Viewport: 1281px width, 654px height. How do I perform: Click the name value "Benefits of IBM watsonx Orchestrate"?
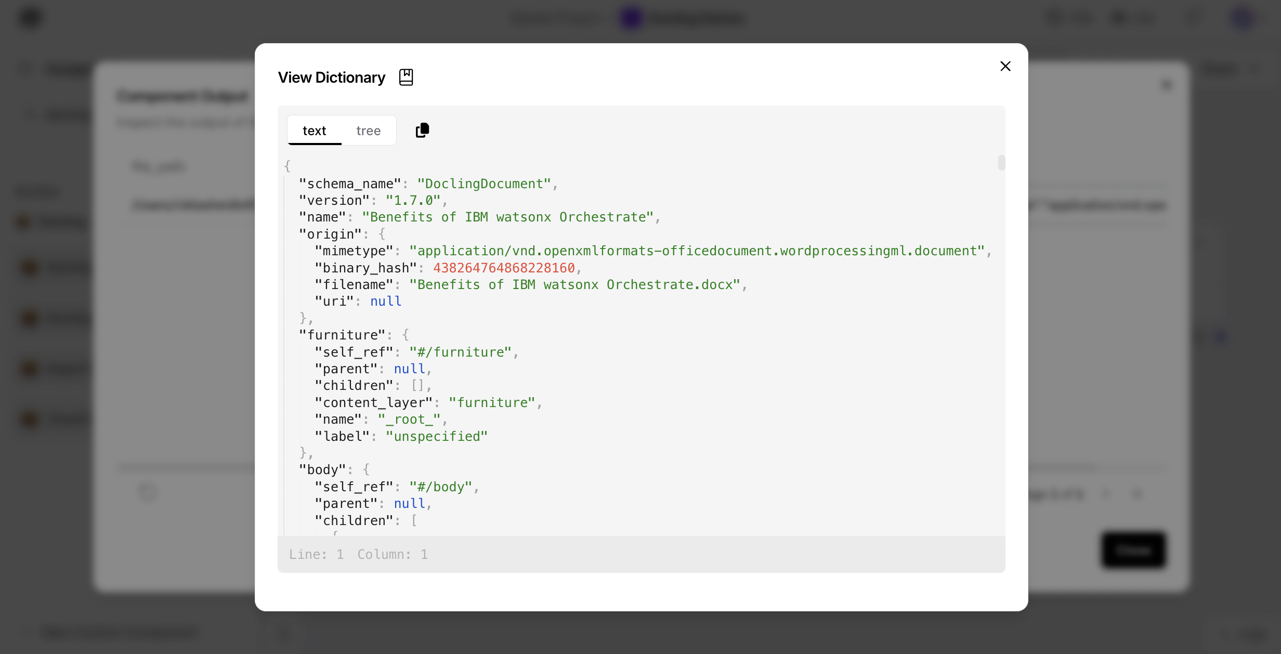coord(507,217)
